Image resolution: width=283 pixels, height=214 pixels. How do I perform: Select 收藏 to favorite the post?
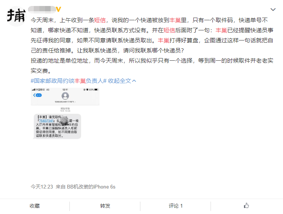coord(35,206)
